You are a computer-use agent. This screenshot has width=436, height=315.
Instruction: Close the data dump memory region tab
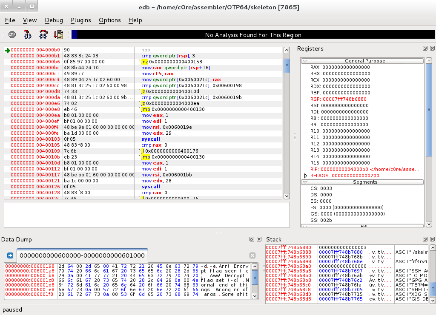(x=252, y=255)
